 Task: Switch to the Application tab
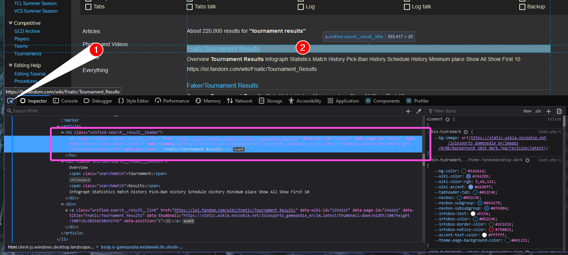pyautogui.click(x=343, y=101)
